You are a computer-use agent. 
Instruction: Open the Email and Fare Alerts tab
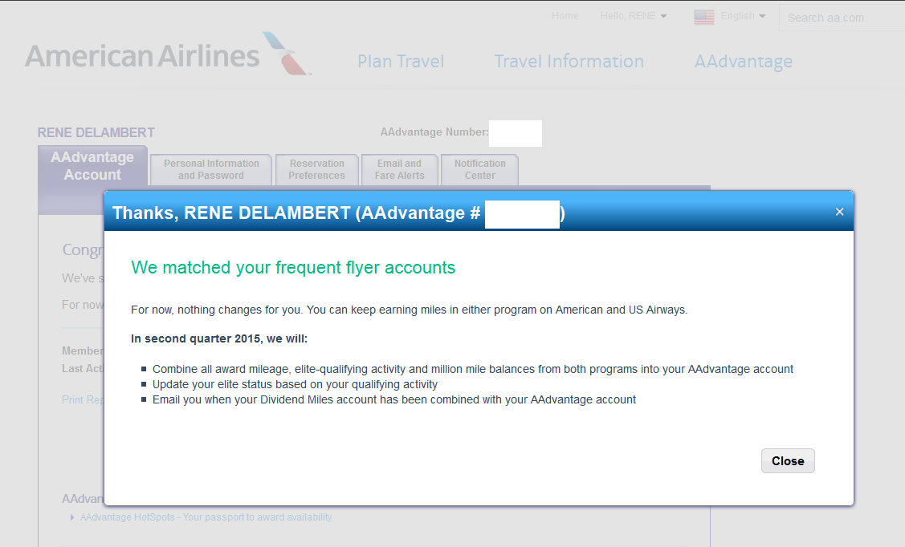[399, 169]
